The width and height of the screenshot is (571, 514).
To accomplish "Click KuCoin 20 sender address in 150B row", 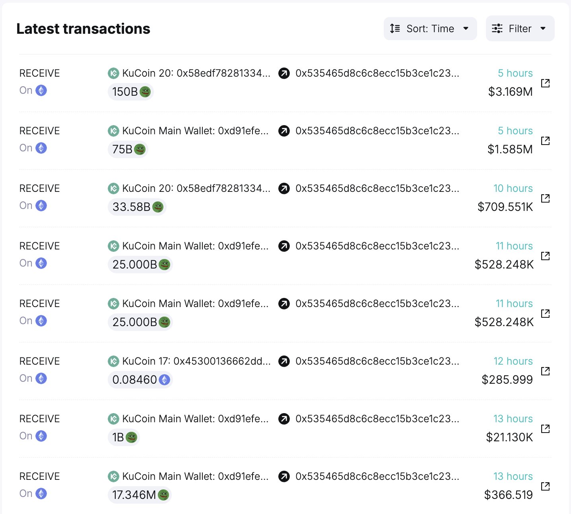I will (196, 73).
